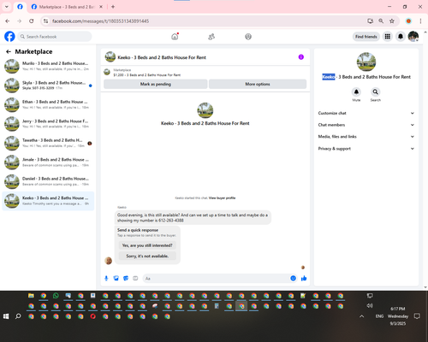Expand the Customize chat section
428x342 pixels.
click(366, 113)
